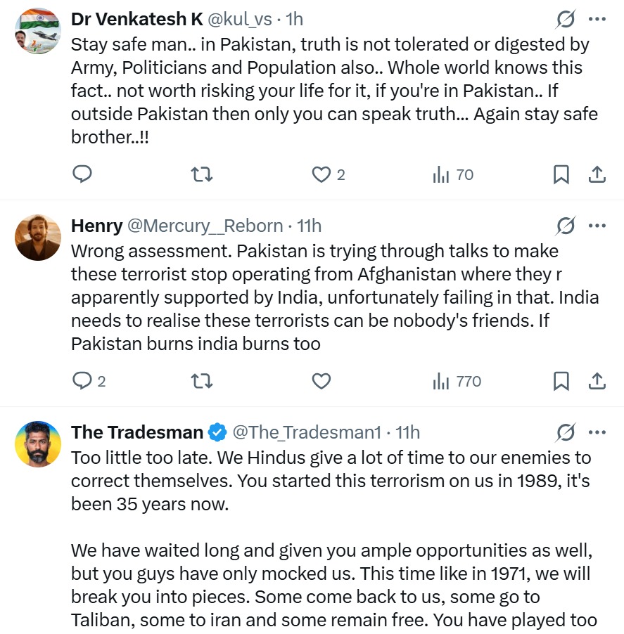
Task: Reply to Dr Venkatesh K's tweet
Action: click(83, 174)
